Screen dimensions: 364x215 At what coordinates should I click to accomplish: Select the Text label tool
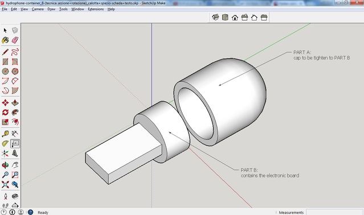click(x=15, y=144)
